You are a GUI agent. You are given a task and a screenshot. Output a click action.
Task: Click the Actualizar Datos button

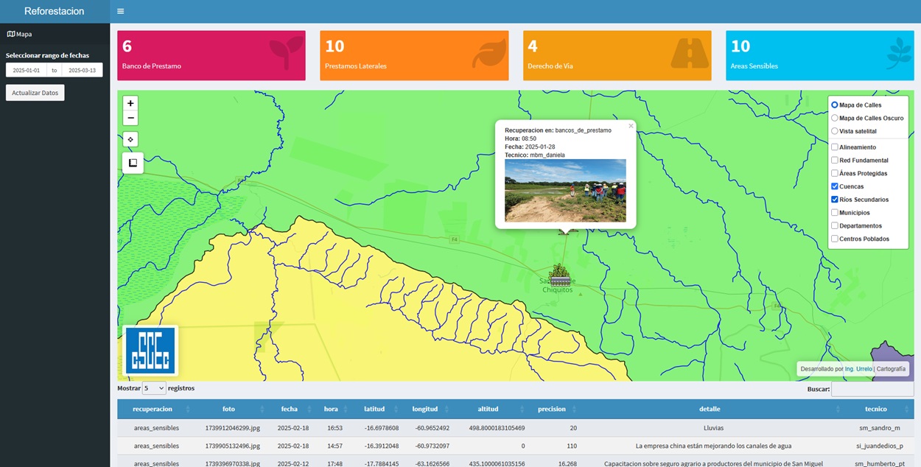click(35, 93)
